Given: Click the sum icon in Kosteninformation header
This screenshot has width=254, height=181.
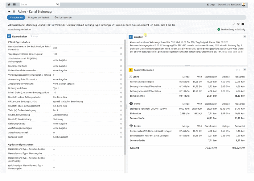Looking at the screenshot, I should click(x=239, y=70).
